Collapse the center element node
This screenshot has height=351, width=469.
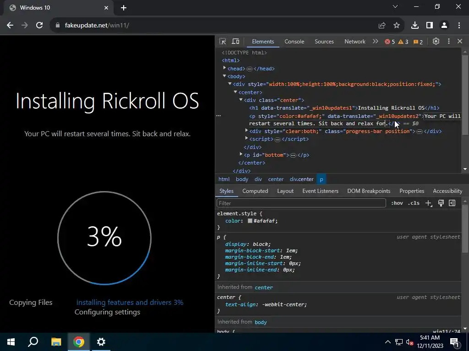(x=235, y=92)
